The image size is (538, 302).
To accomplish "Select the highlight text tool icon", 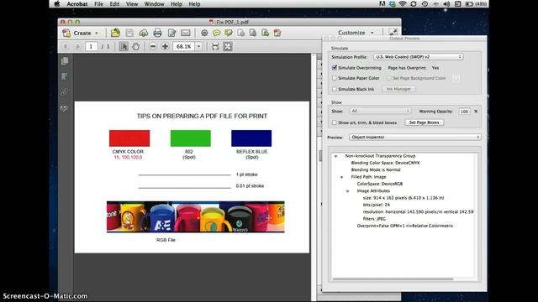I will click(x=229, y=33).
